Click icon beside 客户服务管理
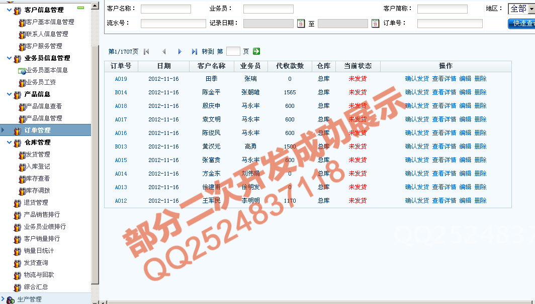The height and width of the screenshot is (304, 535). tap(22, 47)
